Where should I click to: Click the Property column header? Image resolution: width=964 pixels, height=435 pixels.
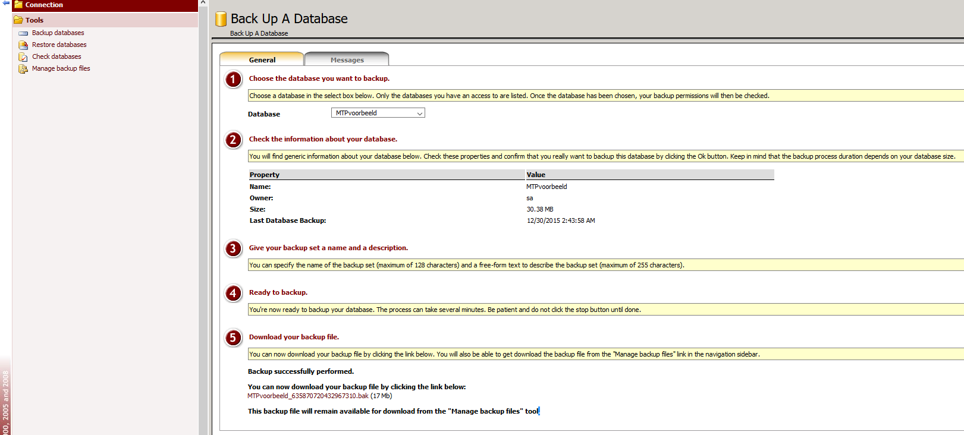pos(387,175)
